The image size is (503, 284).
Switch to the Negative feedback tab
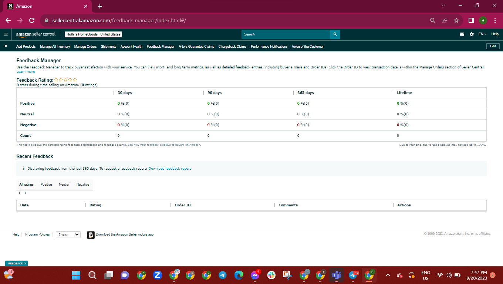point(83,185)
